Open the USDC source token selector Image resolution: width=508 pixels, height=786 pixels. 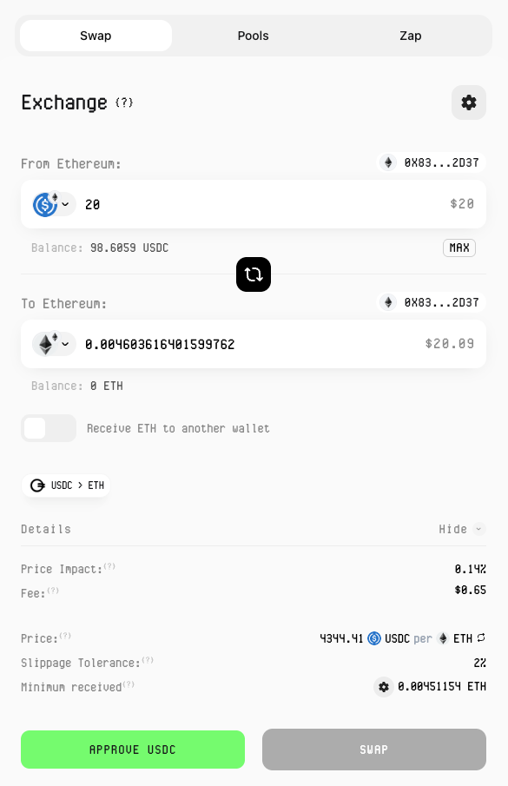[54, 204]
